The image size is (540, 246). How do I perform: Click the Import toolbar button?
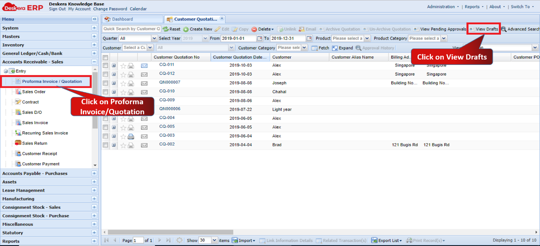point(244,241)
